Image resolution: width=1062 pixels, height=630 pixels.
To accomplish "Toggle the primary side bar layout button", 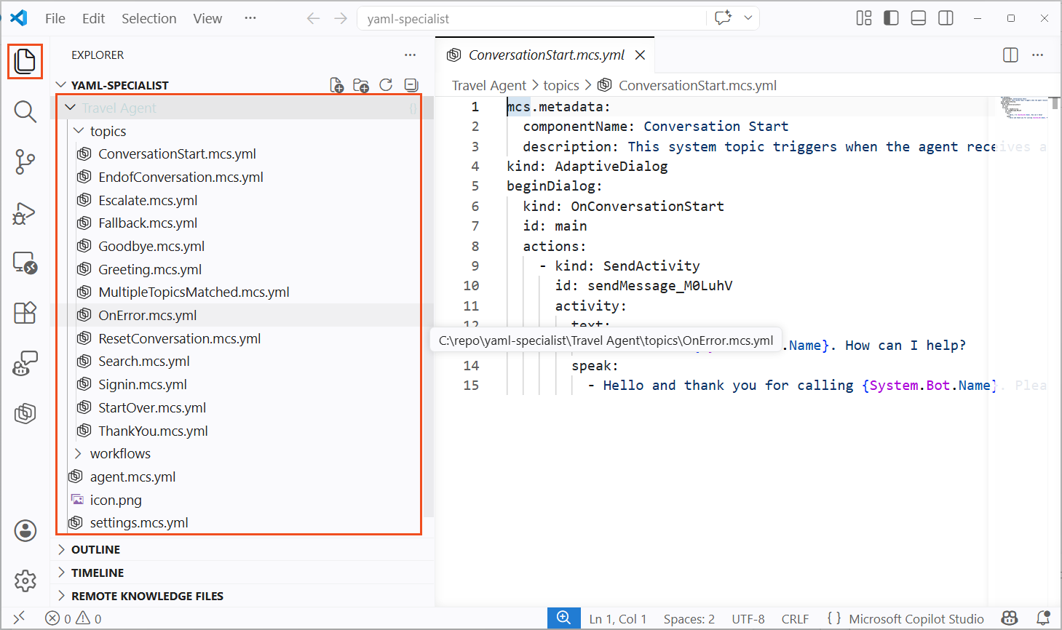I will 891,18.
